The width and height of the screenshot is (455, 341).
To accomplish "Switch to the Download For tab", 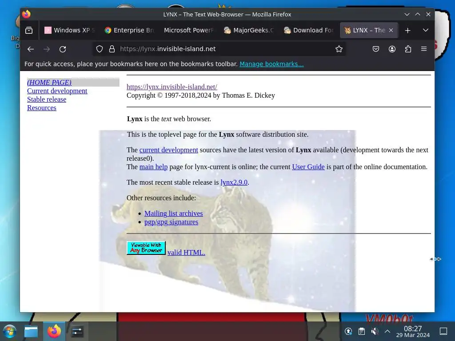I will (309, 30).
